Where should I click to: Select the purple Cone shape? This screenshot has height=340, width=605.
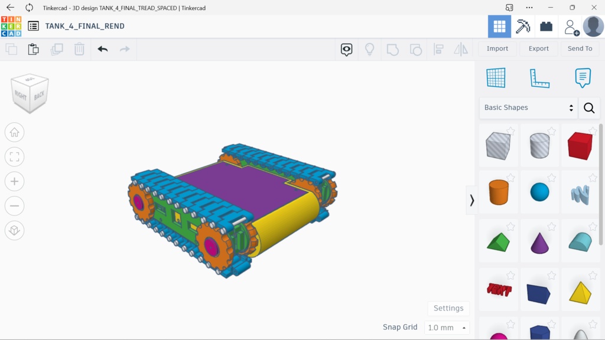tap(539, 243)
